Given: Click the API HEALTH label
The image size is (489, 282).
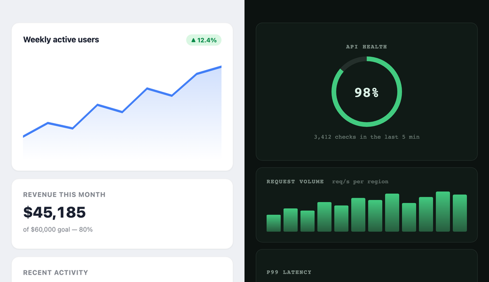Looking at the screenshot, I should (x=366, y=47).
